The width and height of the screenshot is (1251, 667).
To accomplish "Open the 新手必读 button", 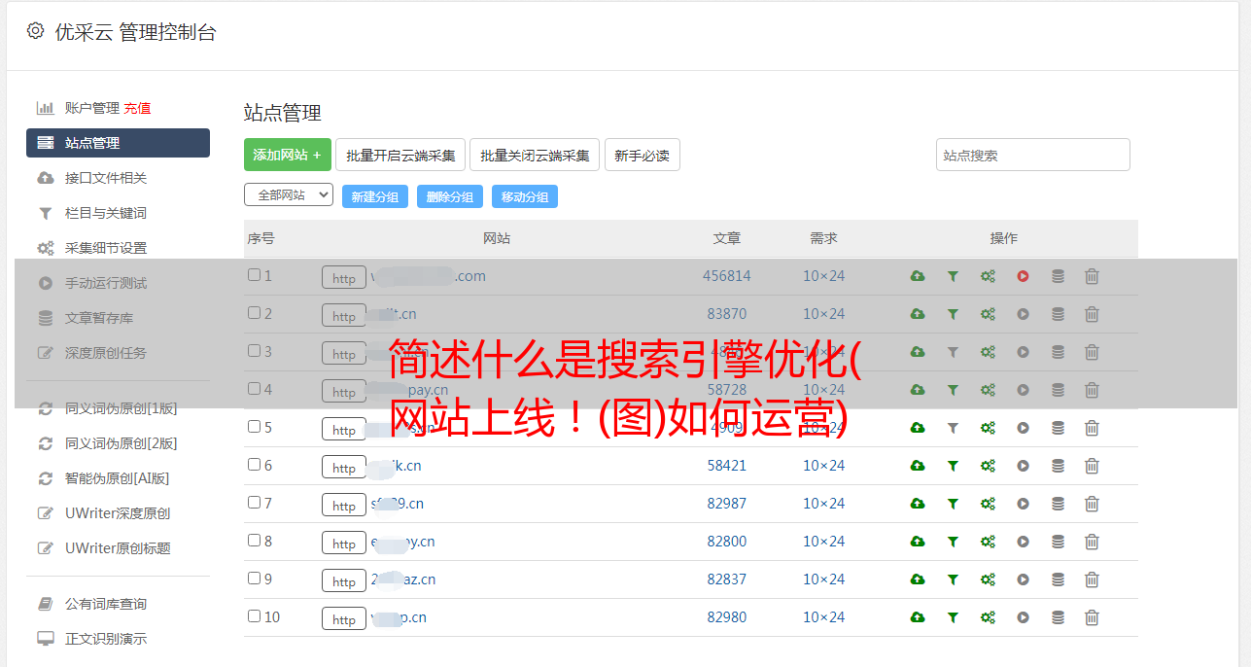I will [x=642, y=155].
